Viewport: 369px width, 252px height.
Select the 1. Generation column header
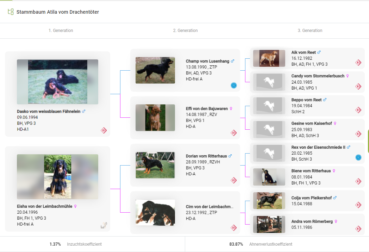click(x=61, y=31)
